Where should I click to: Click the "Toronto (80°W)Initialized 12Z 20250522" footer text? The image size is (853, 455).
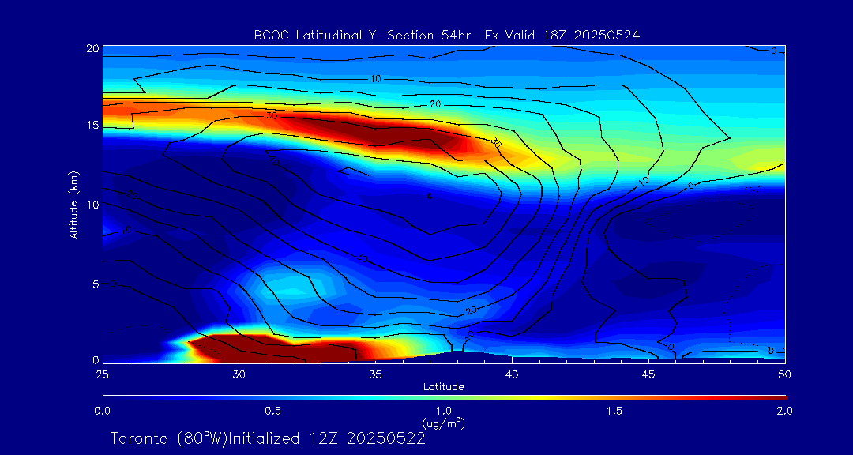pyautogui.click(x=268, y=438)
